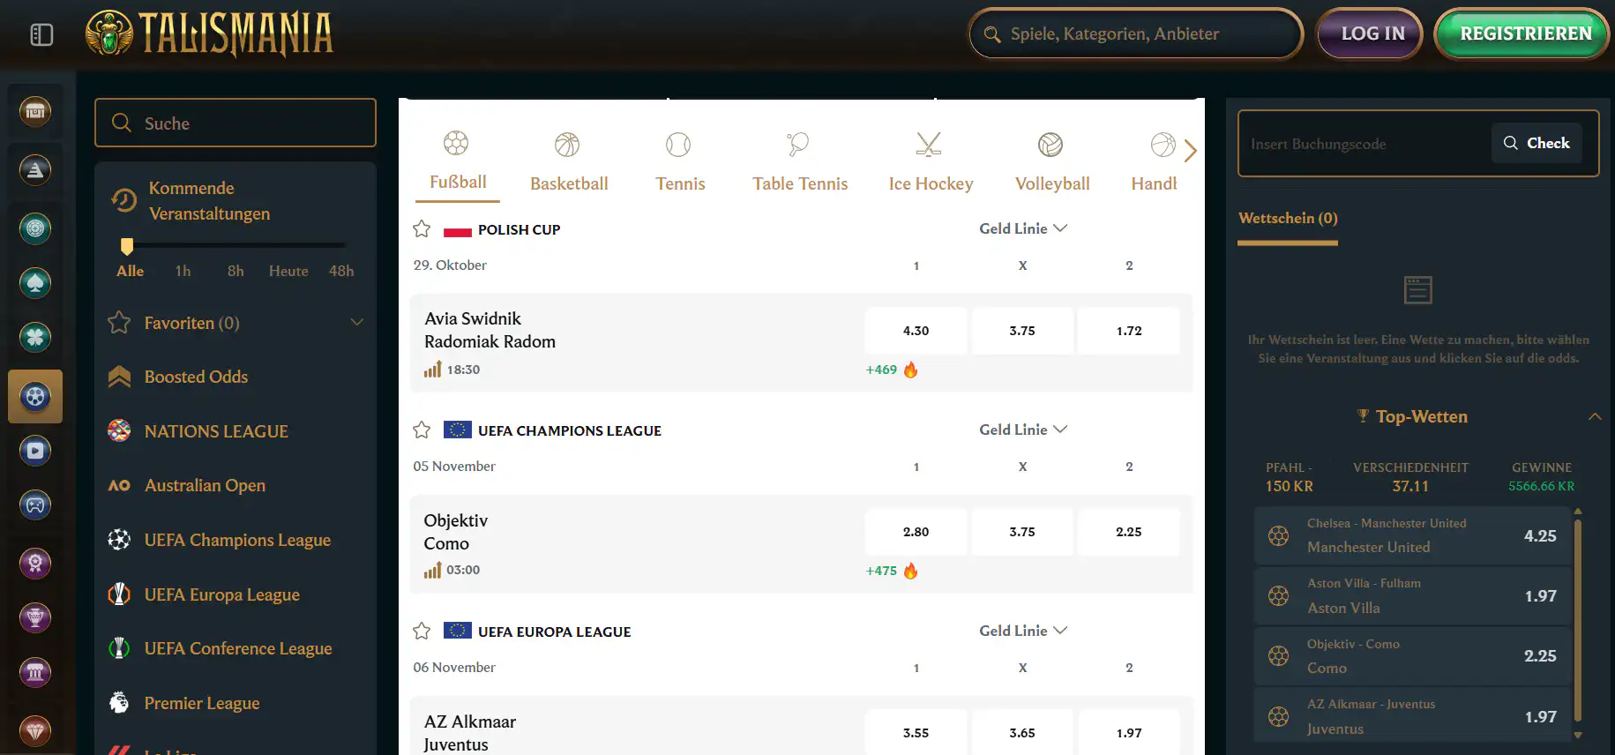Favorite the Polish Cup league star
The width and height of the screenshot is (1615, 755).
[x=422, y=229]
